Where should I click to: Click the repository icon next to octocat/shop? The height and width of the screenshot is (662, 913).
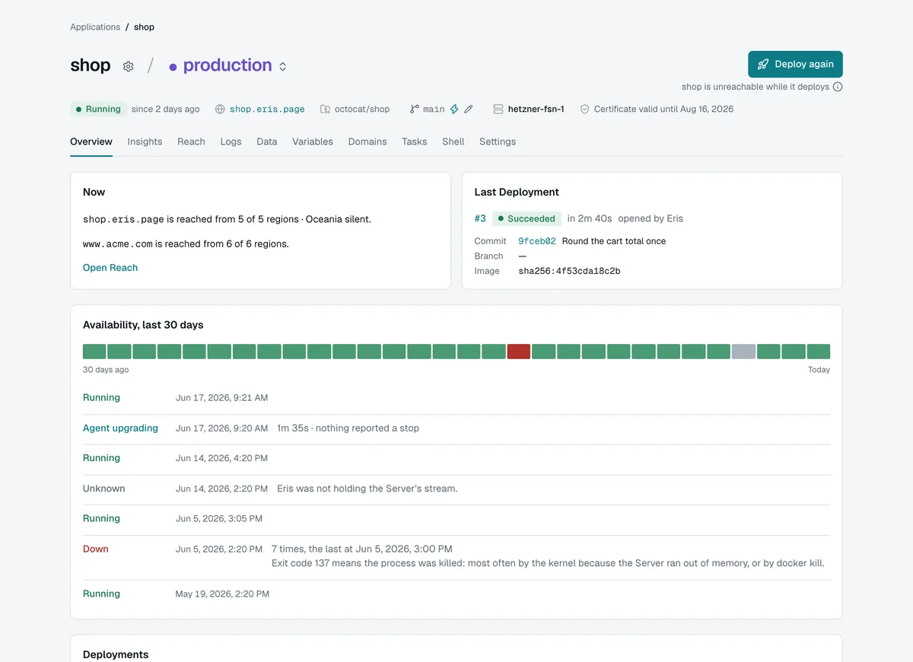pyautogui.click(x=325, y=109)
